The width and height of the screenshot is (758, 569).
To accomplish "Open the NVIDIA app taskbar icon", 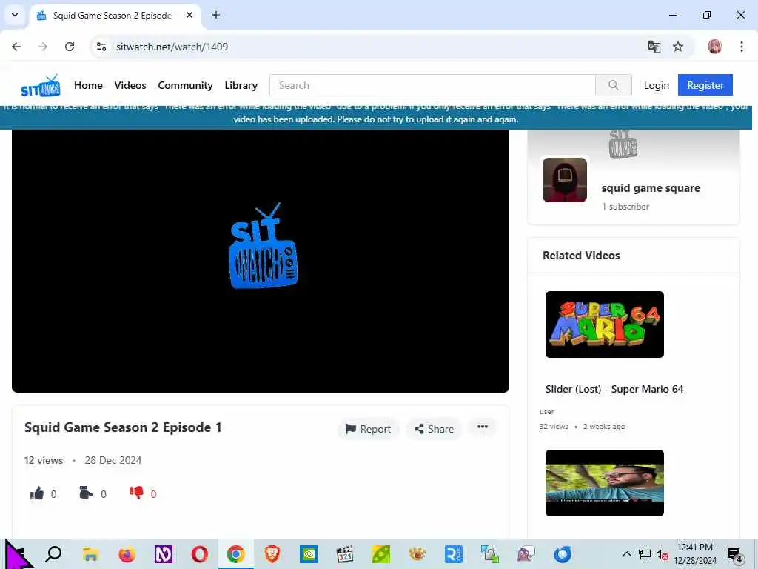I will click(x=309, y=554).
